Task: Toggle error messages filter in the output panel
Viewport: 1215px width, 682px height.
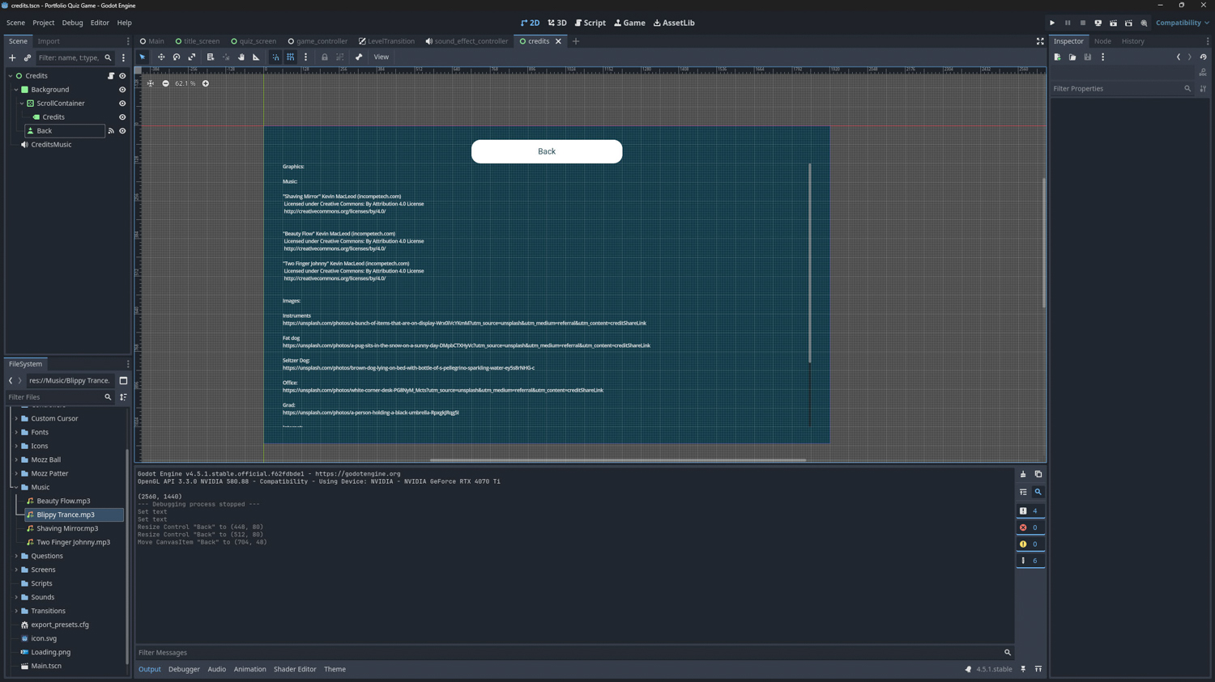Action: pos(1030,527)
